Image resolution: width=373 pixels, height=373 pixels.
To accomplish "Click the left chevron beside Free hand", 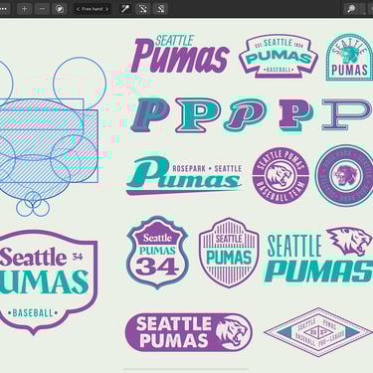I will tap(78, 9).
